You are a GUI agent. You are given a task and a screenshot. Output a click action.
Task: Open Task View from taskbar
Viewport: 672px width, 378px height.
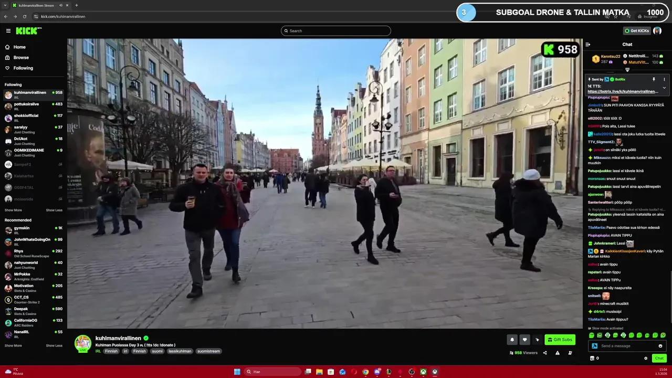[x=308, y=372]
